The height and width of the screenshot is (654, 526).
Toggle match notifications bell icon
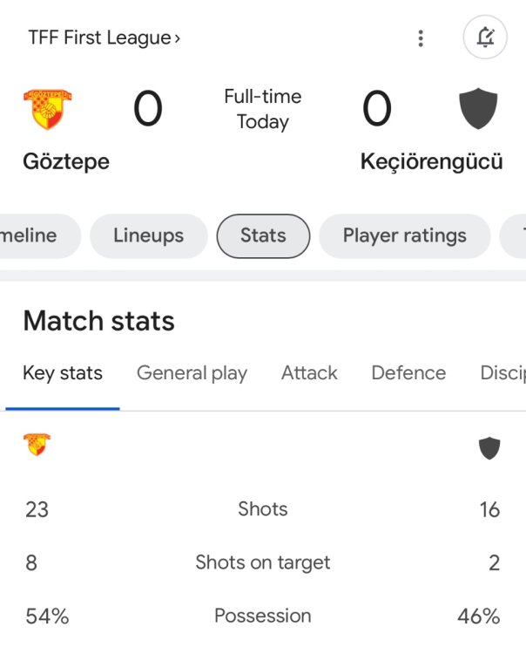485,37
